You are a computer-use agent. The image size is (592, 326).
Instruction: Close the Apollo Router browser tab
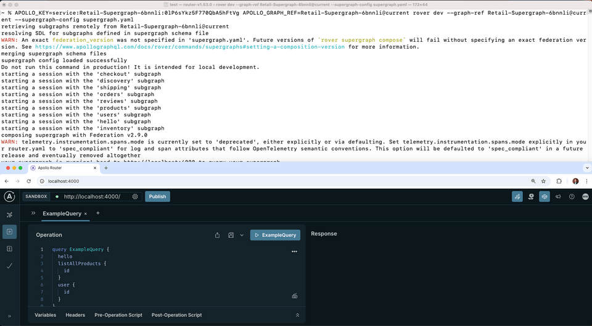[x=95, y=168]
